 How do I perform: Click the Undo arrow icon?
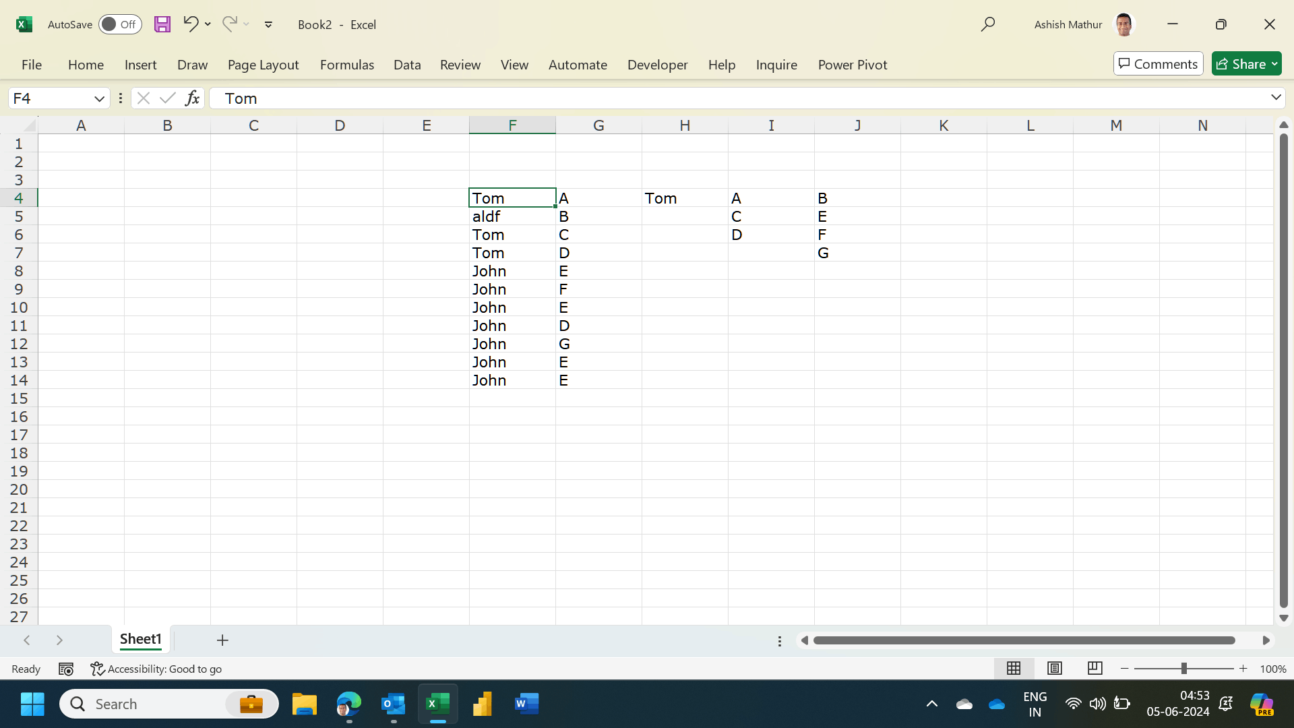pyautogui.click(x=190, y=24)
